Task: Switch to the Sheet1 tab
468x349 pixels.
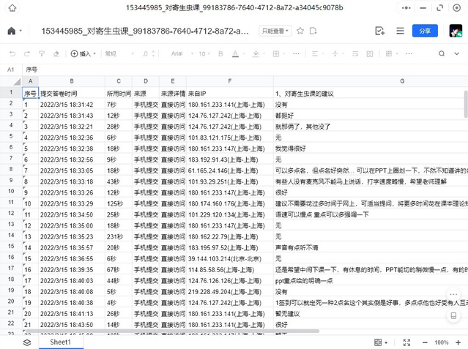Action: 60,342
